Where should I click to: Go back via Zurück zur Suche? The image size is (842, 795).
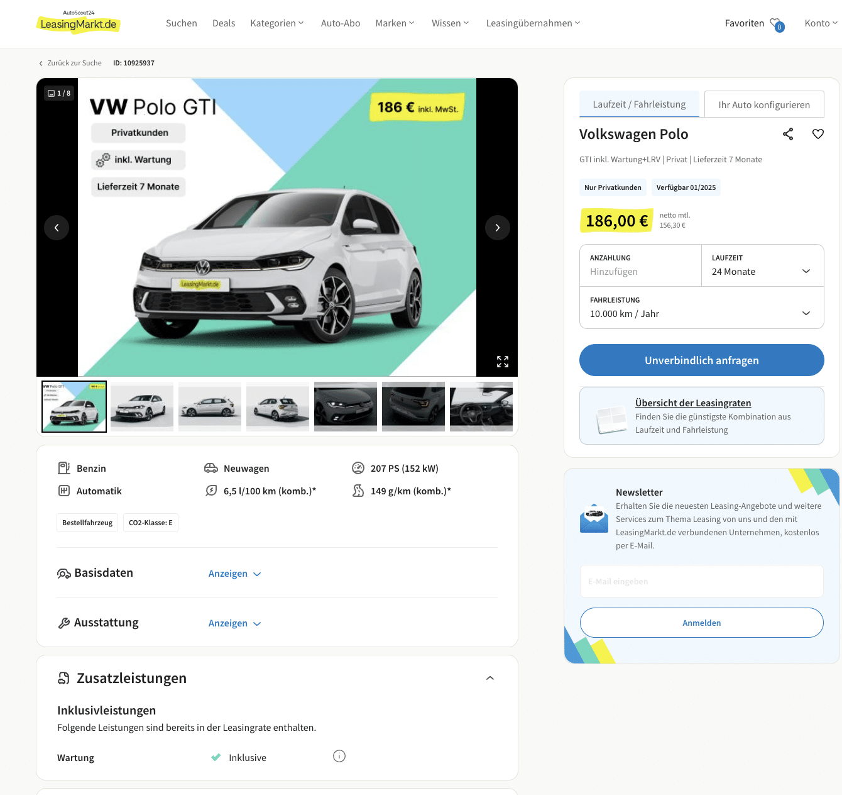tap(70, 63)
